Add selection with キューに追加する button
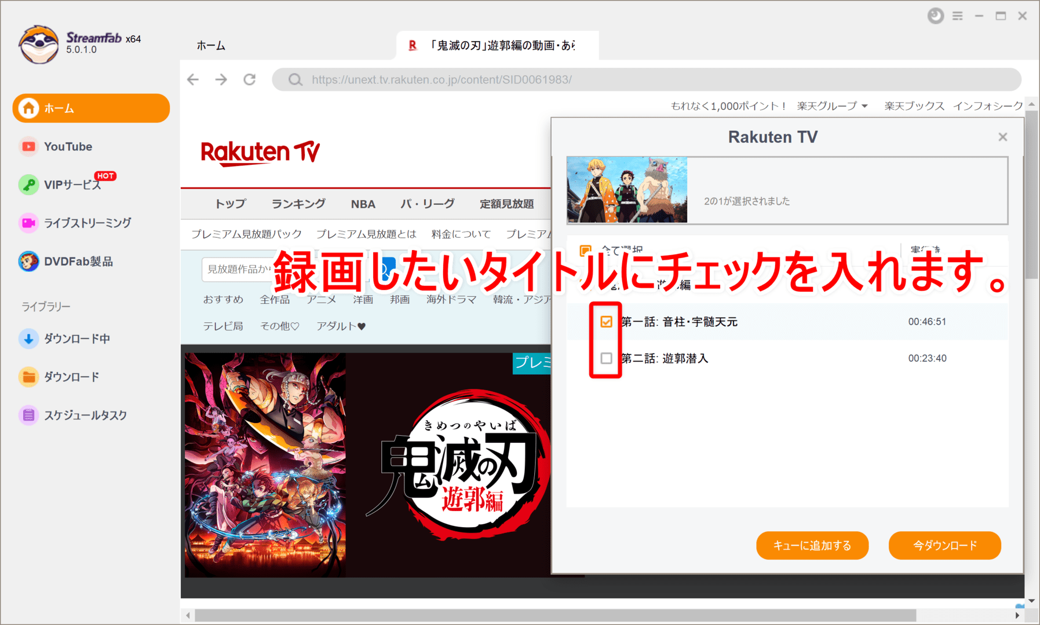Viewport: 1040px width, 625px height. click(812, 545)
